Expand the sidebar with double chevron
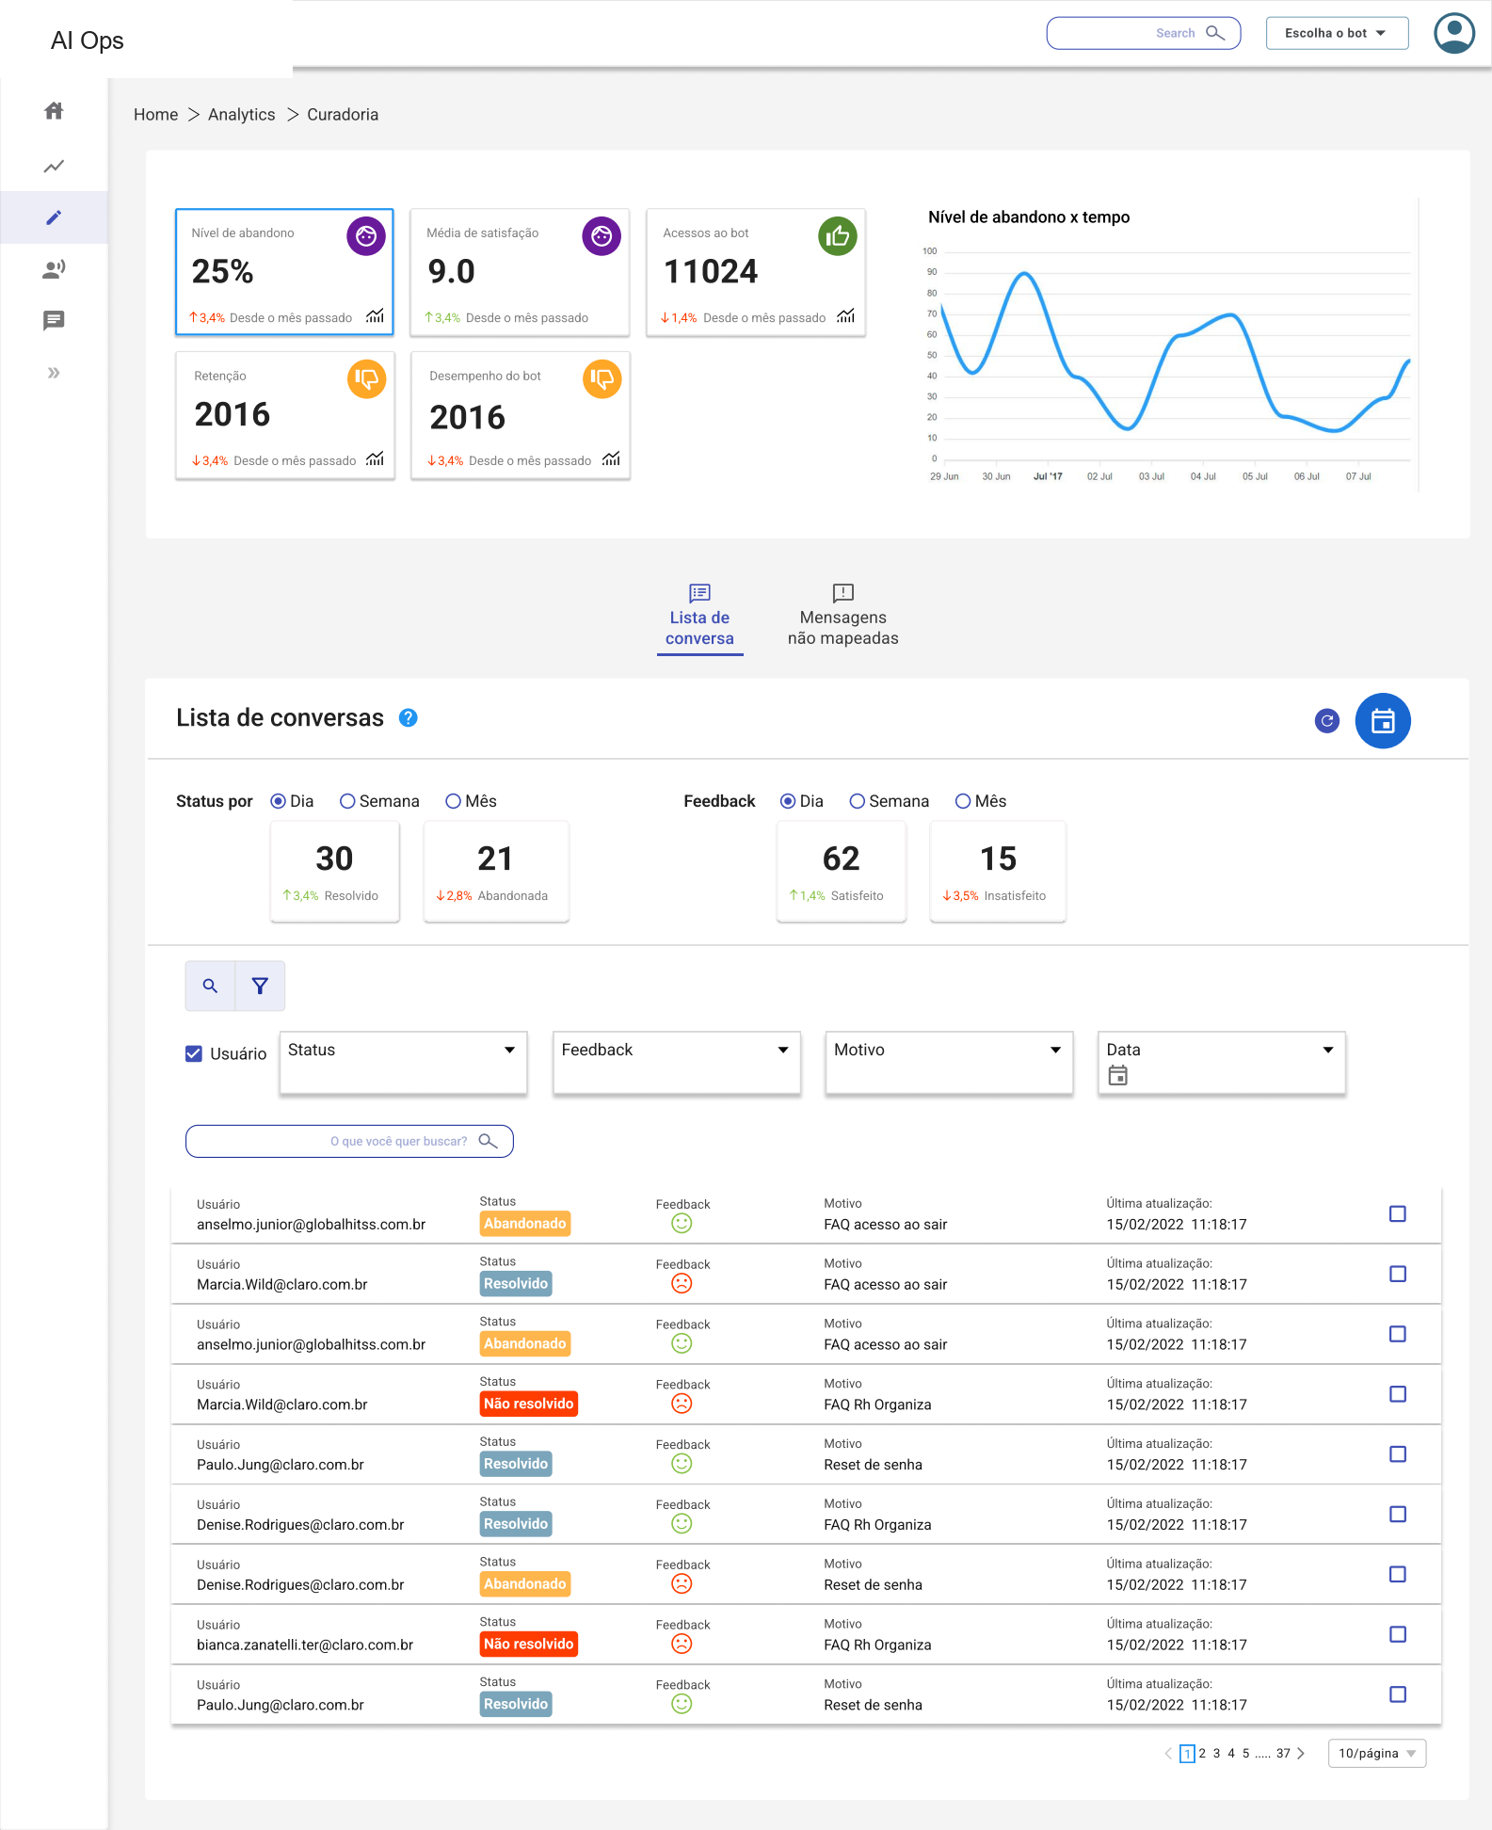This screenshot has width=1492, height=1830. [54, 373]
